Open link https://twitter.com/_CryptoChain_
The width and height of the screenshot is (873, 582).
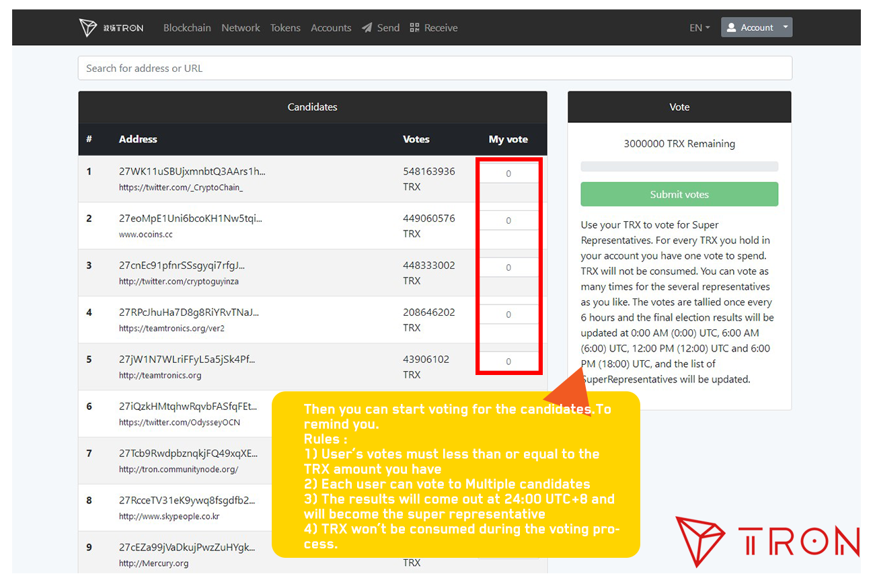pyautogui.click(x=181, y=188)
